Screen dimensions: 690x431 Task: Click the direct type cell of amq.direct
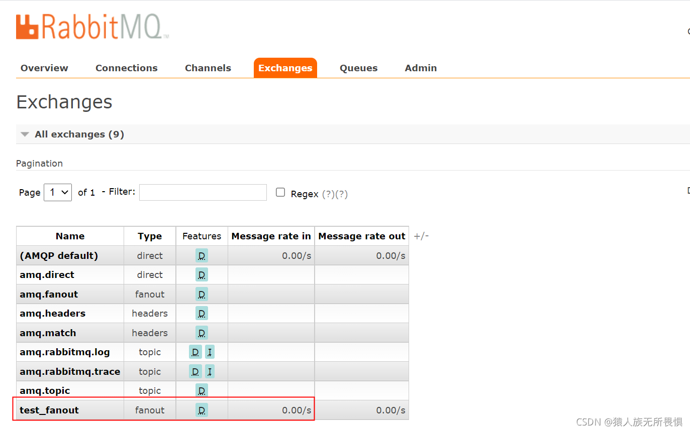[x=150, y=275]
